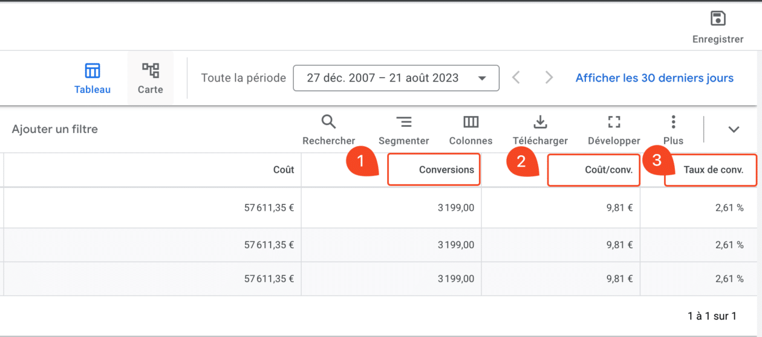
Task: Sort by Coût/conv. column header
Action: 608,170
